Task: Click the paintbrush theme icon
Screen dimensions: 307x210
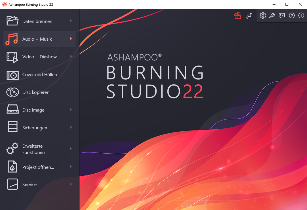Action: click(x=272, y=15)
